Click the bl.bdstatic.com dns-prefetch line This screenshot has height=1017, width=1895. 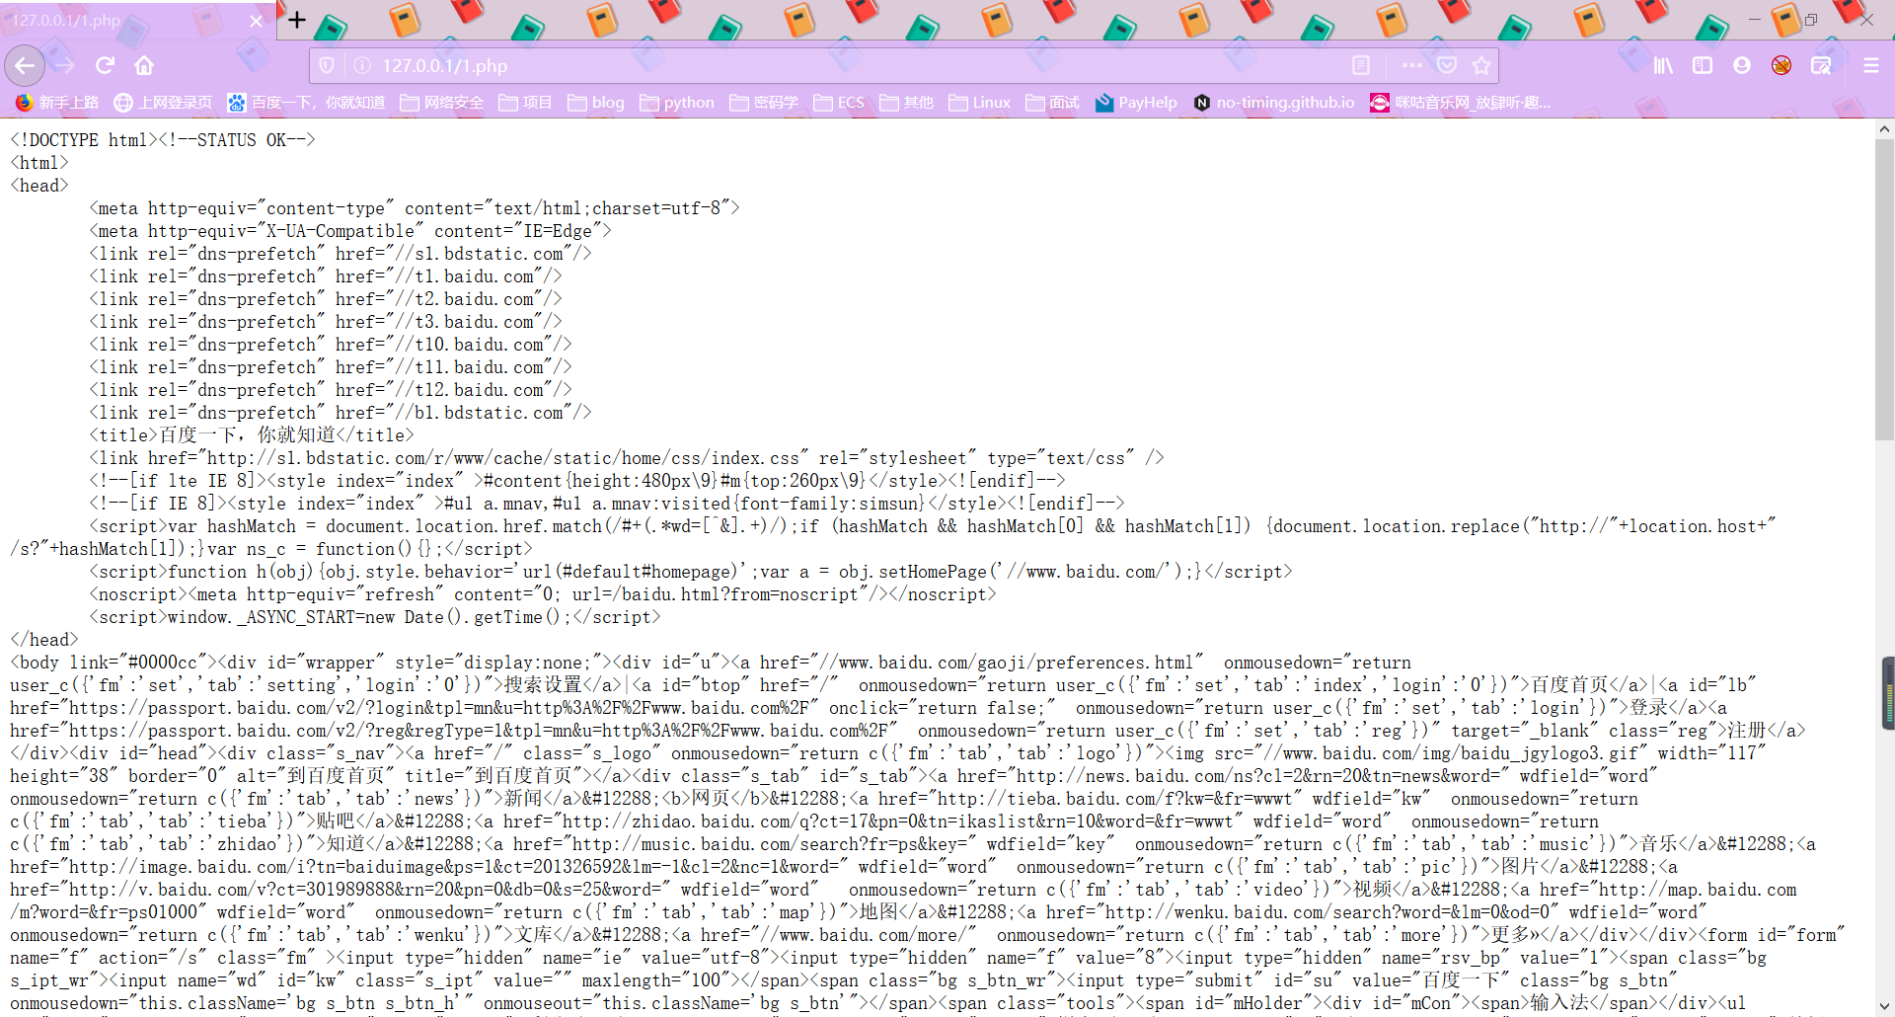[341, 413]
